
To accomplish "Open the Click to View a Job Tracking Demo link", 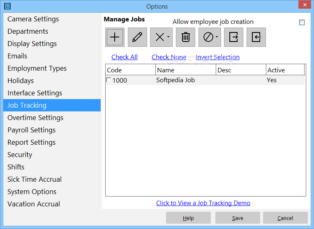I will click(203, 203).
